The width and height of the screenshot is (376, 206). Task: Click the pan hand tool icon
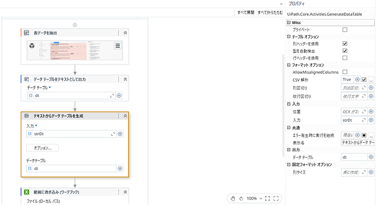[233, 198]
